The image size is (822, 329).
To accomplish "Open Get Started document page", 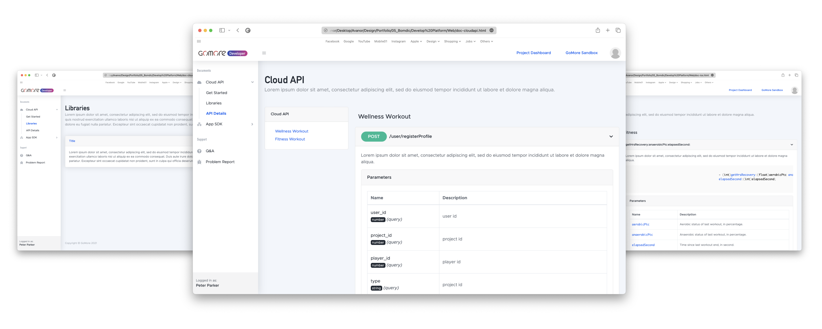I will tap(216, 93).
